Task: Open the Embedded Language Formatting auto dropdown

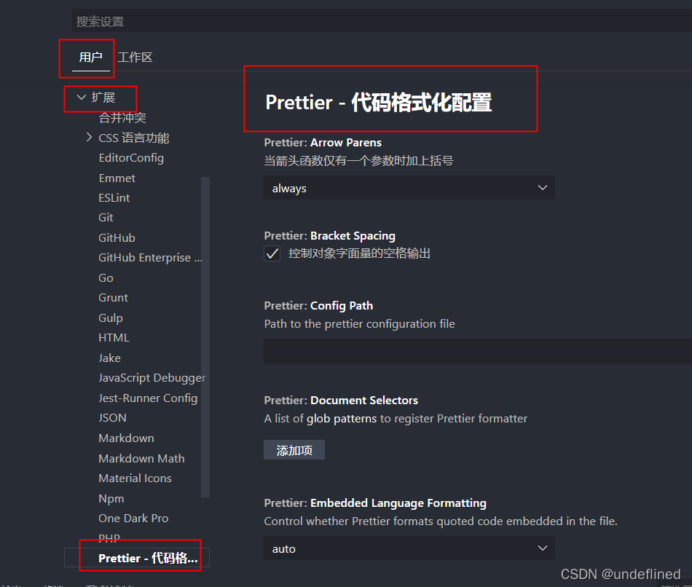Action: (409, 548)
